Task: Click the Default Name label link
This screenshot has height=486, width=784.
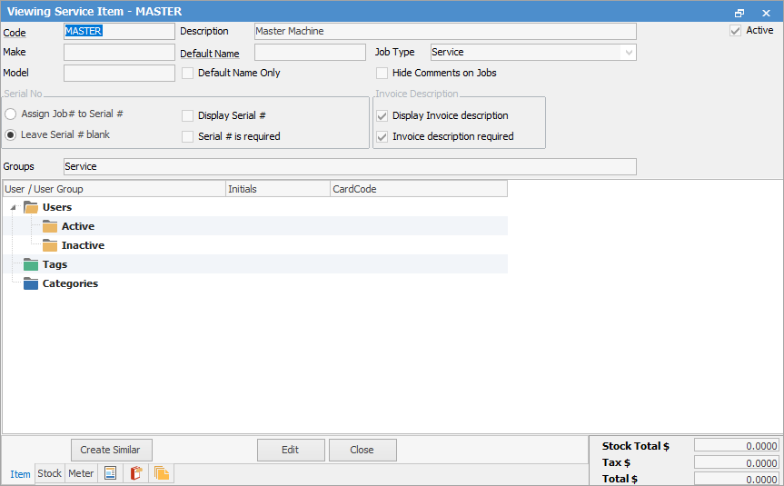Action: 210,54
